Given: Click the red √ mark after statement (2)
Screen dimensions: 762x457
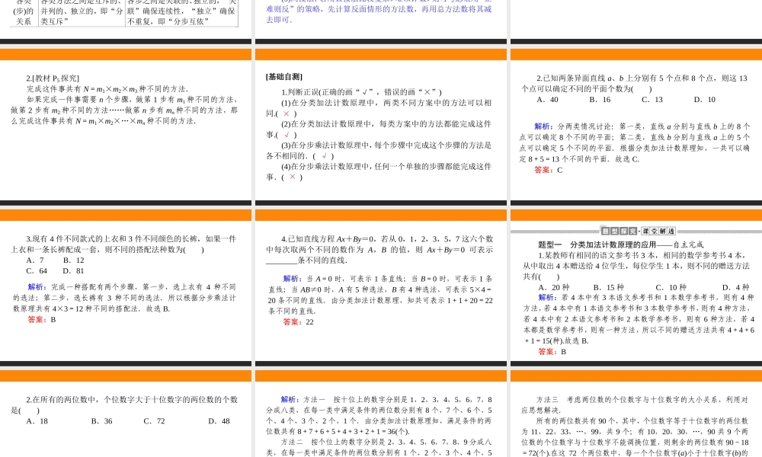Looking at the screenshot, I should [x=287, y=135].
